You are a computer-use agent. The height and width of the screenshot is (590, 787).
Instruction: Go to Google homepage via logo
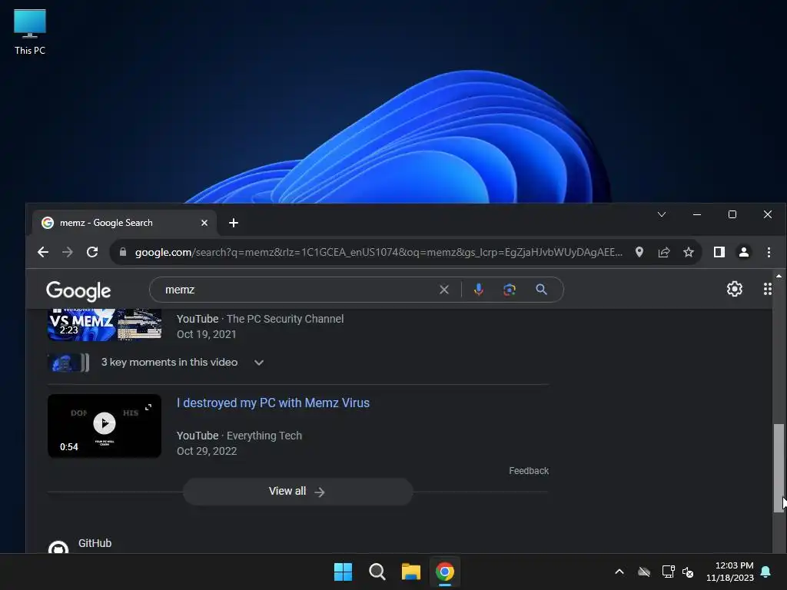click(78, 291)
